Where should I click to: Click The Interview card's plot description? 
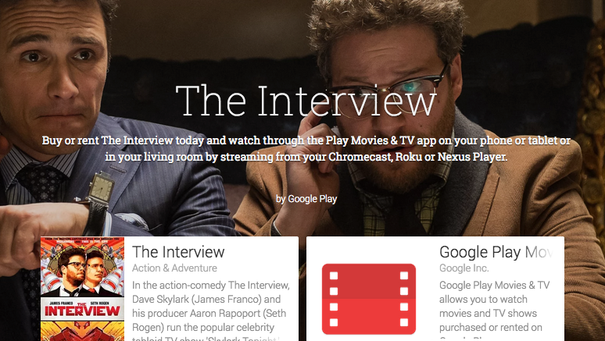pyautogui.click(x=211, y=311)
